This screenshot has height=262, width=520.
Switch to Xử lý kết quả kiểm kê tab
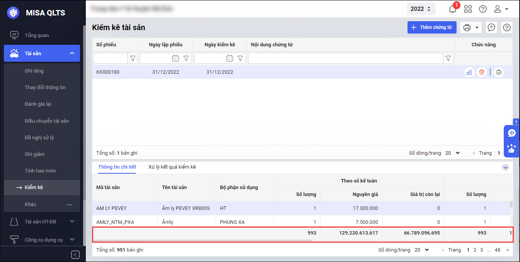[x=172, y=167]
